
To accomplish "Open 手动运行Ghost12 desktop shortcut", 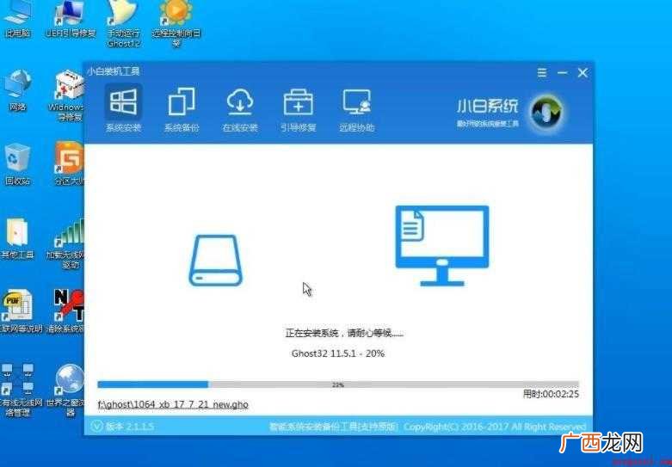I will pos(123,23).
